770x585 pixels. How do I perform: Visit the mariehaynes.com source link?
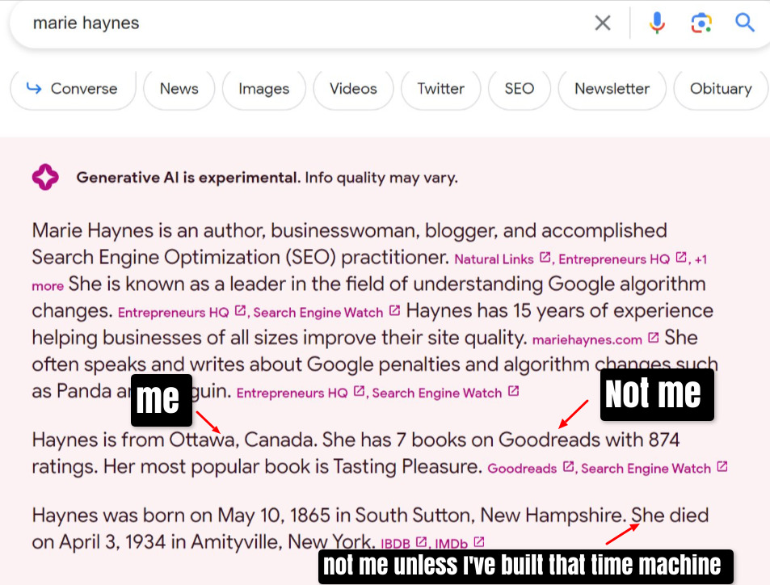point(587,339)
